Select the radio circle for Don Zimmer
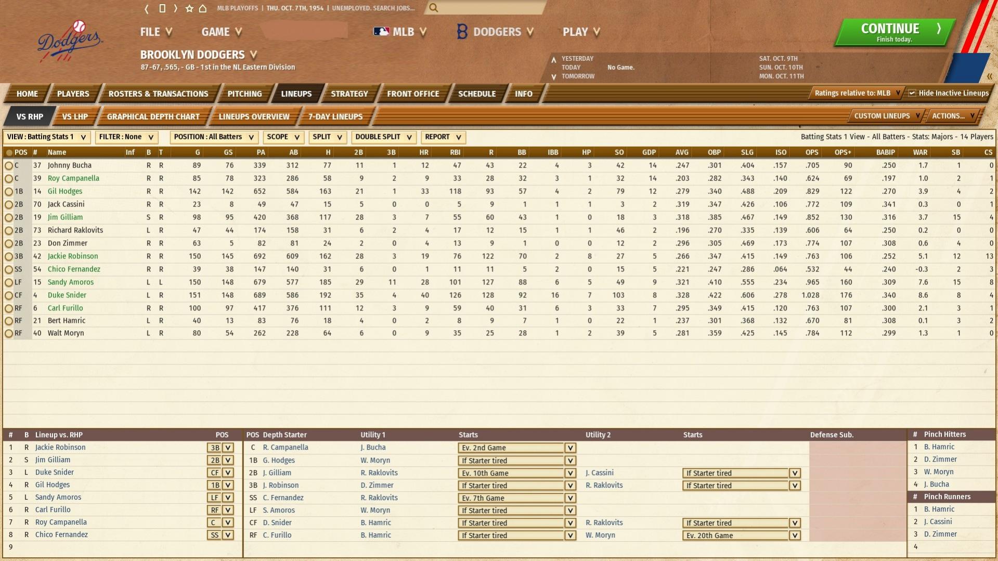 9,244
